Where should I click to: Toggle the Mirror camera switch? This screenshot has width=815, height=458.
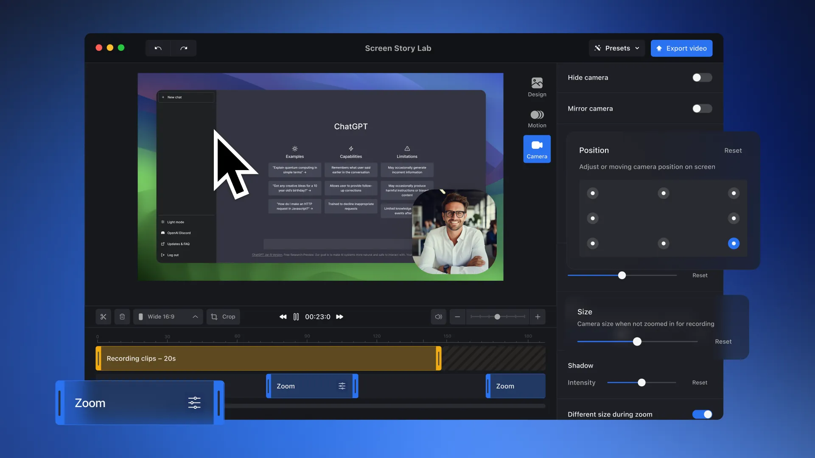click(702, 109)
